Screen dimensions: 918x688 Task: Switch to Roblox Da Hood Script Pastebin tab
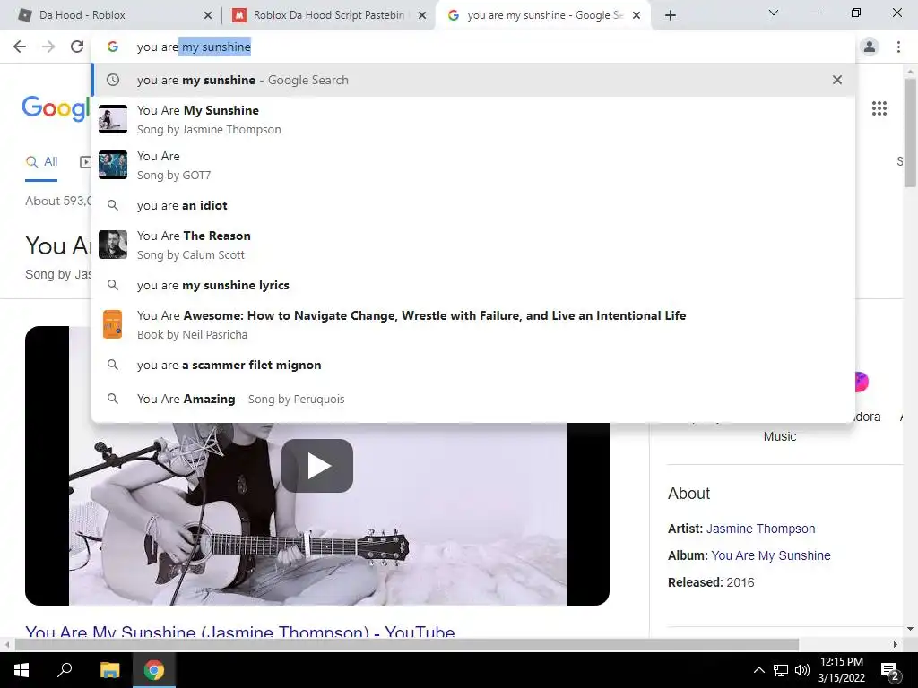329,15
